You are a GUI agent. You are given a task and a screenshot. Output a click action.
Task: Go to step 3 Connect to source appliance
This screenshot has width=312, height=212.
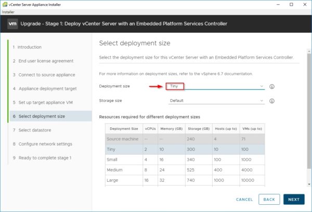[44, 75]
